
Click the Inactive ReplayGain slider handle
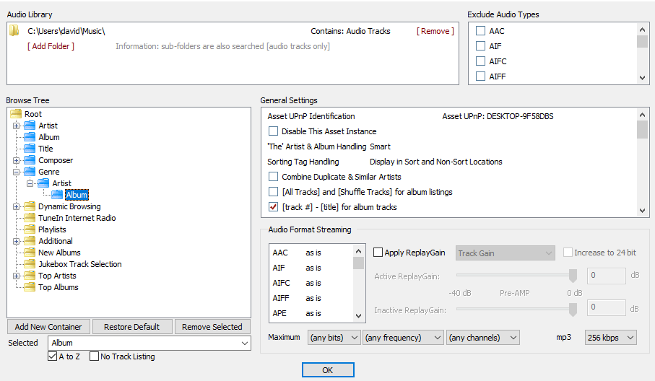pyautogui.click(x=573, y=309)
